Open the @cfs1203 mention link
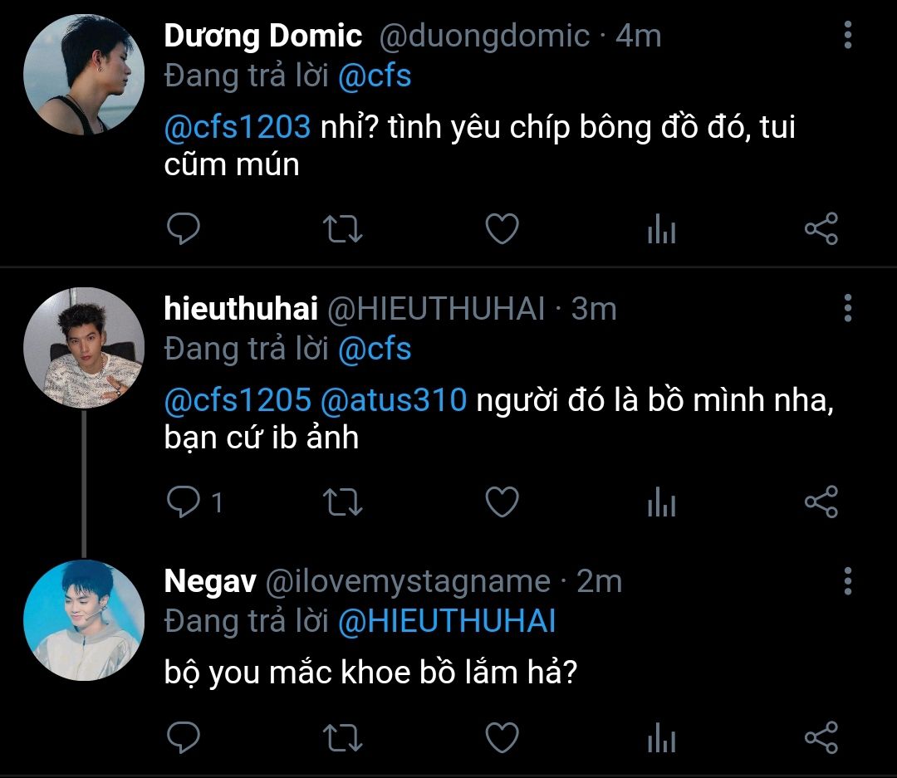 (237, 128)
